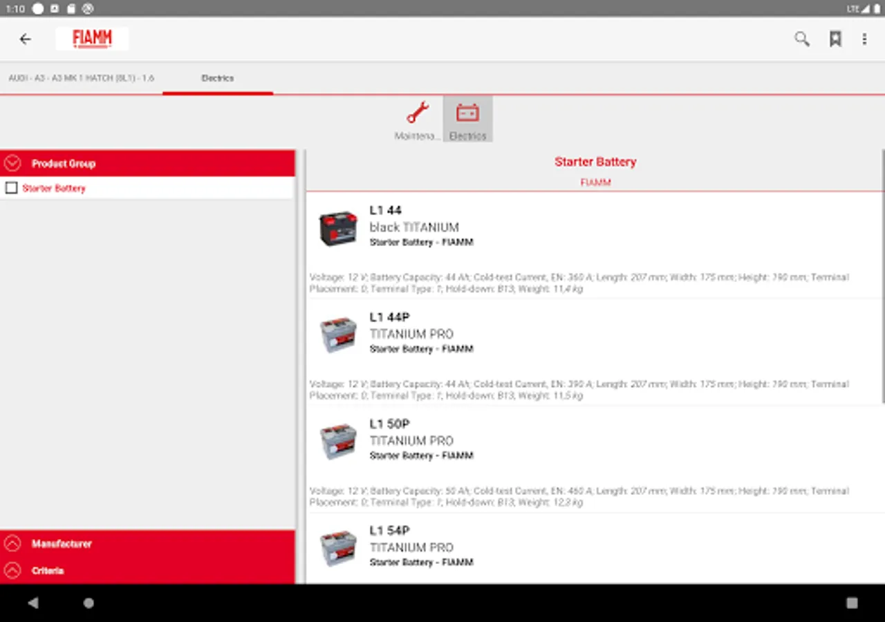The image size is (885, 622).
Task: Open the three-dot overflow menu
Action: coord(864,39)
